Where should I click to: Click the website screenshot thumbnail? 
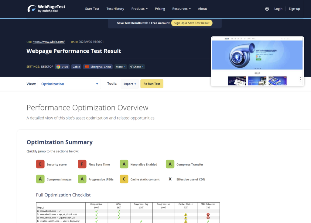click(257, 61)
